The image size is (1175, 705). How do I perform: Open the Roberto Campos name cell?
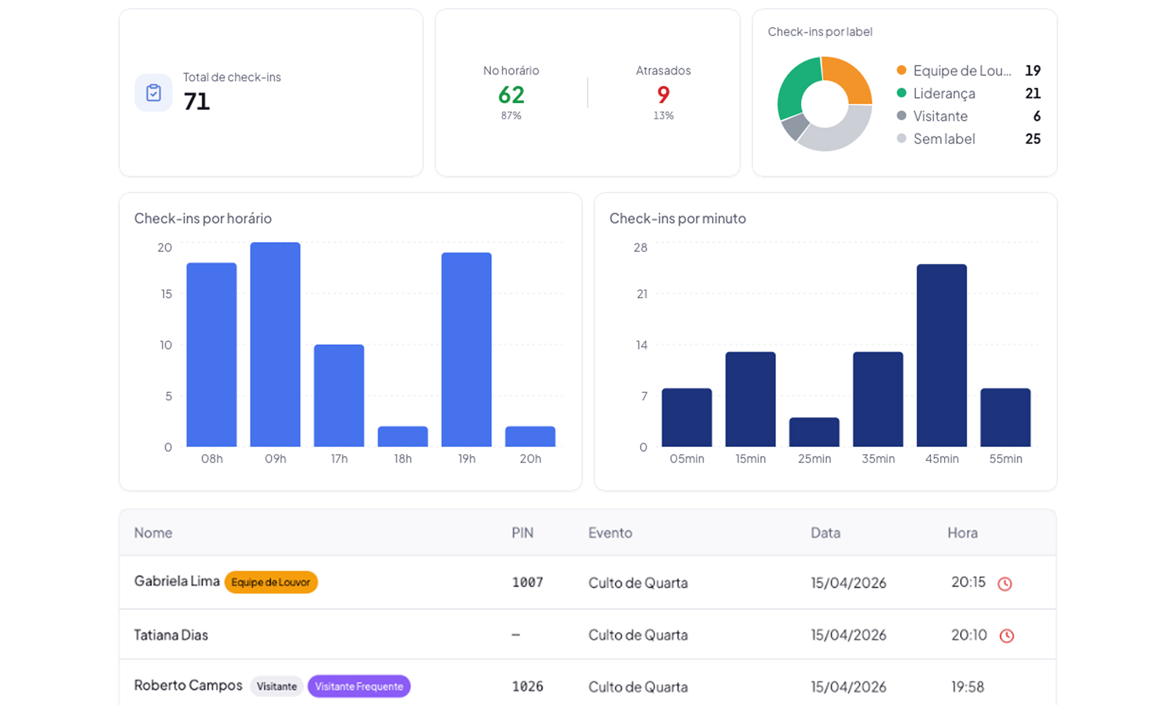188,685
